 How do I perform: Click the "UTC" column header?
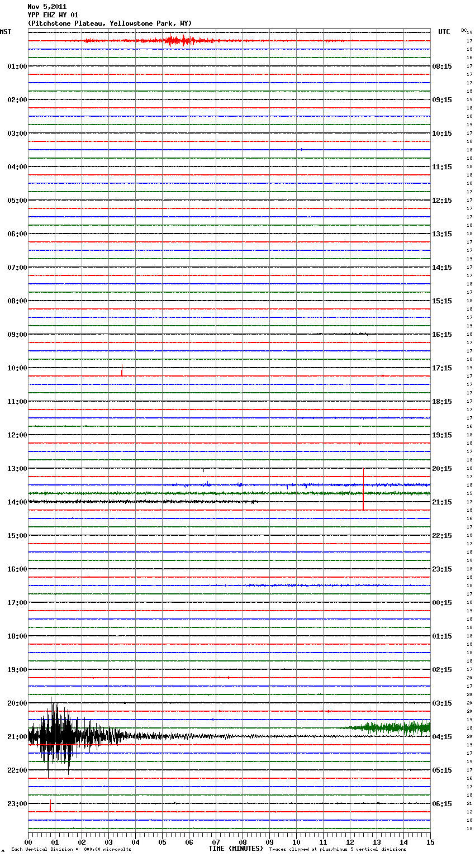[444, 32]
